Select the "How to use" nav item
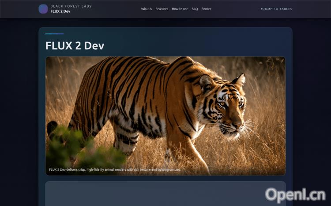The height and width of the screenshot is (206, 331). click(x=180, y=9)
